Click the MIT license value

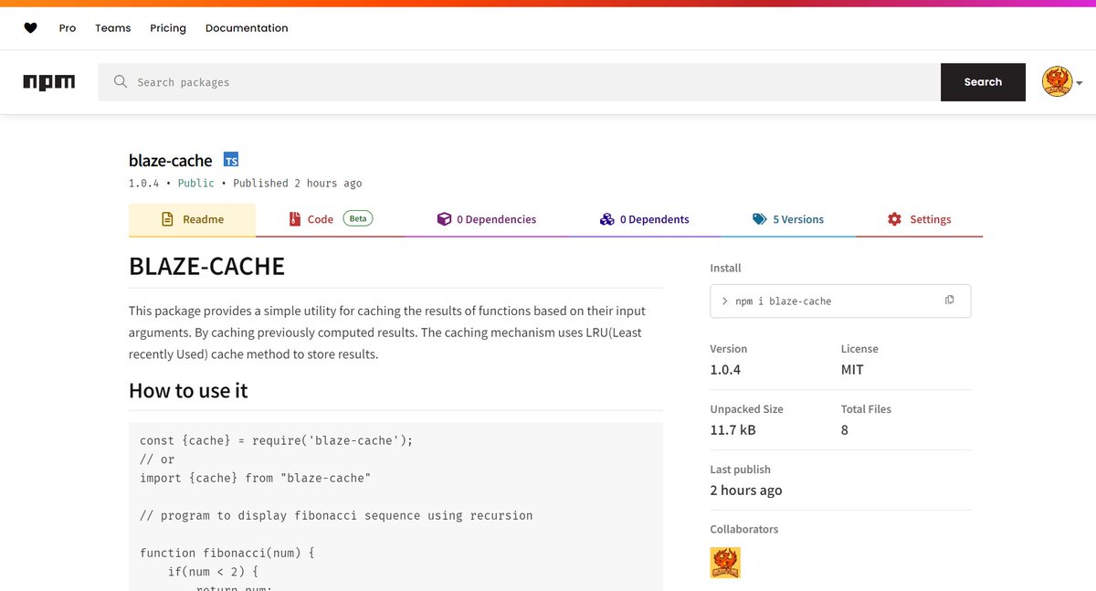click(852, 370)
